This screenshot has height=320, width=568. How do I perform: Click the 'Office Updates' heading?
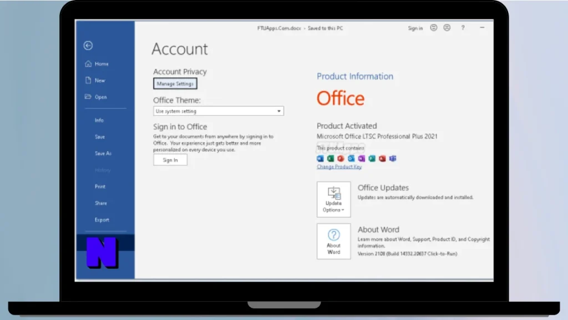point(383,188)
